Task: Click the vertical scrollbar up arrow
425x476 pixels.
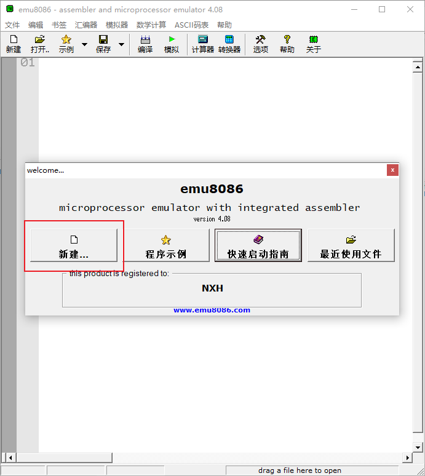Action: (x=418, y=67)
